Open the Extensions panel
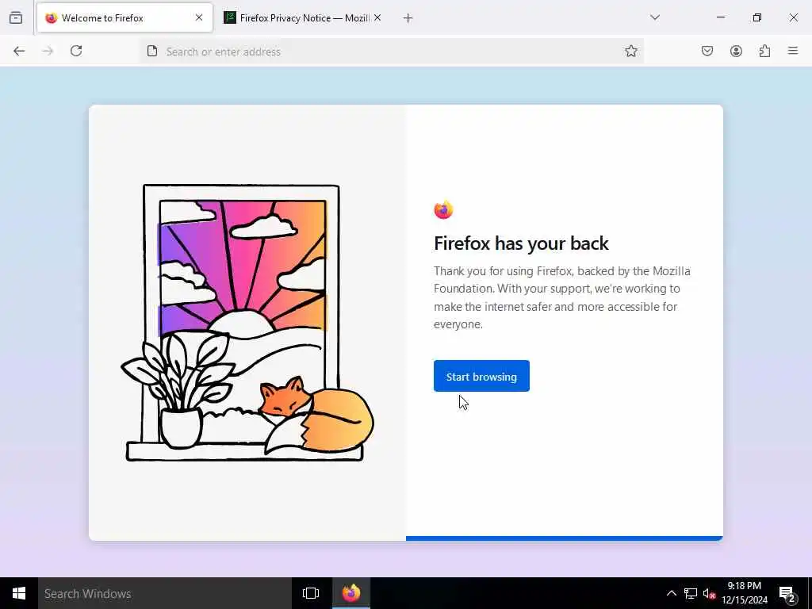This screenshot has width=812, height=609. point(764,51)
